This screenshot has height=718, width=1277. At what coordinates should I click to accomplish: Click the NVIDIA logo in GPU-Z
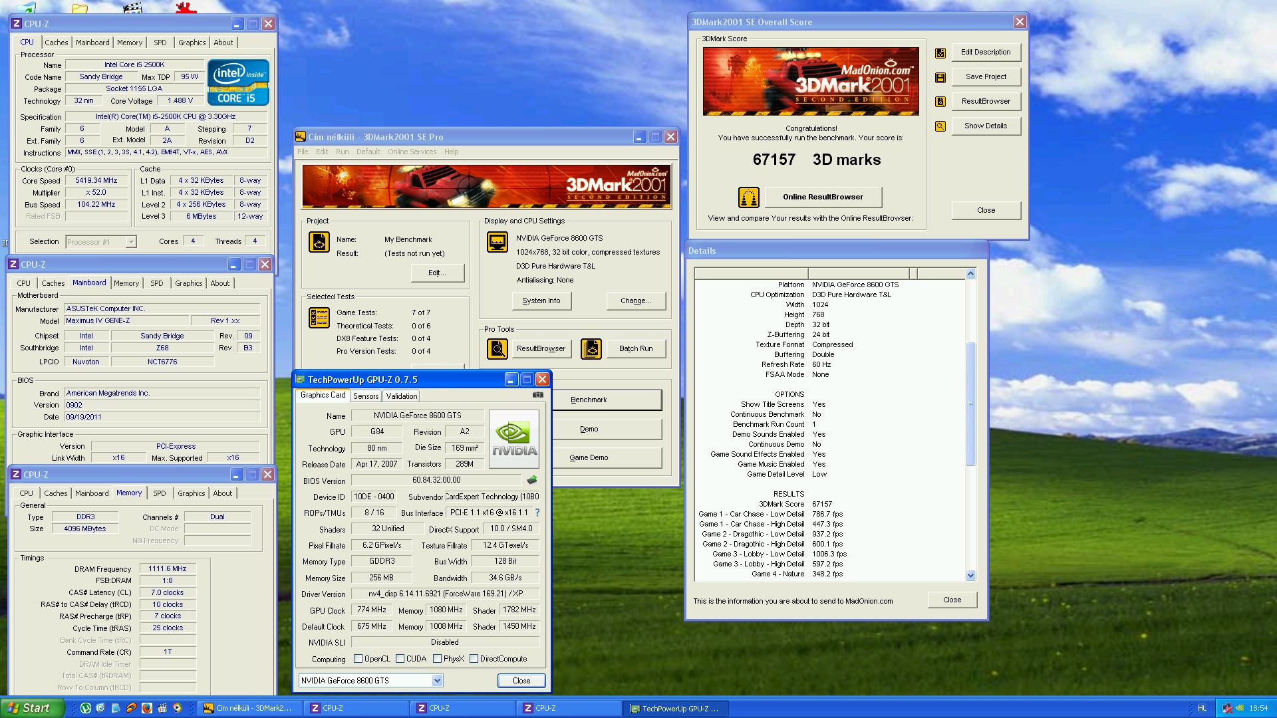pyautogui.click(x=514, y=439)
